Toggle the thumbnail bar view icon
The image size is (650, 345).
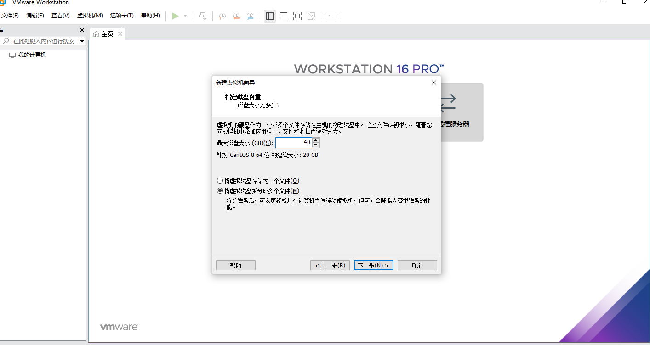tap(284, 16)
